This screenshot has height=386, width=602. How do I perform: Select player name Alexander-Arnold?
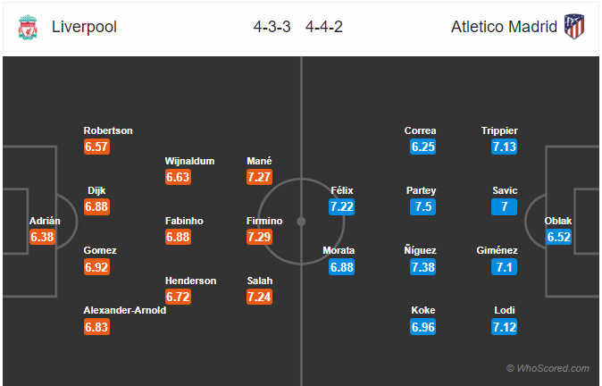[125, 310]
